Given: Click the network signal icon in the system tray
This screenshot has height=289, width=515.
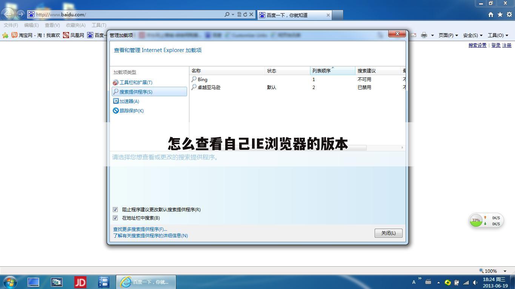Looking at the screenshot, I should pos(466,282).
